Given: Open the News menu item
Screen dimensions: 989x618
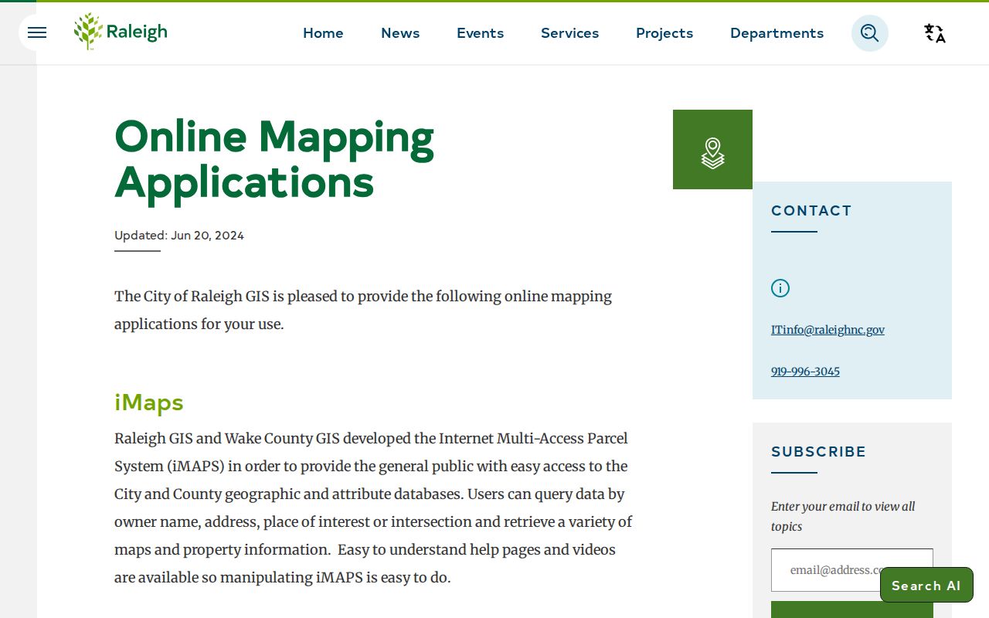Looking at the screenshot, I should tap(400, 33).
